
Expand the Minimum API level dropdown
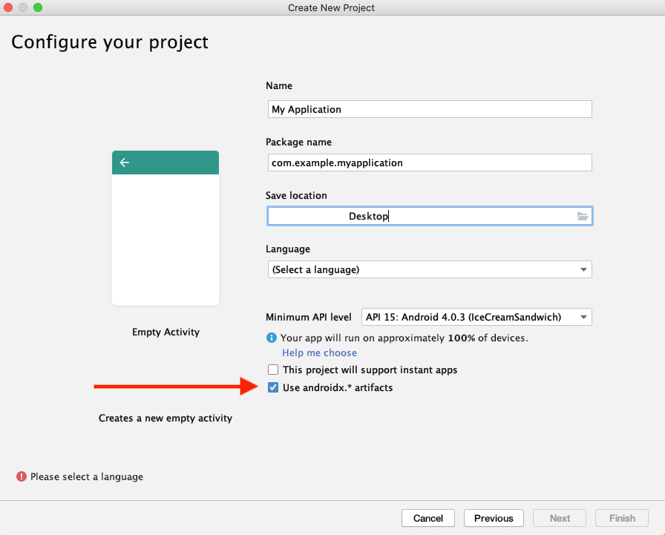476,317
